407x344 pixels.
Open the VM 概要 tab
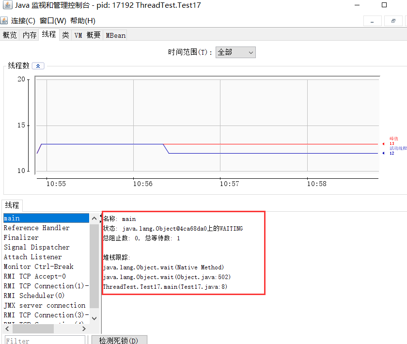(x=87, y=35)
